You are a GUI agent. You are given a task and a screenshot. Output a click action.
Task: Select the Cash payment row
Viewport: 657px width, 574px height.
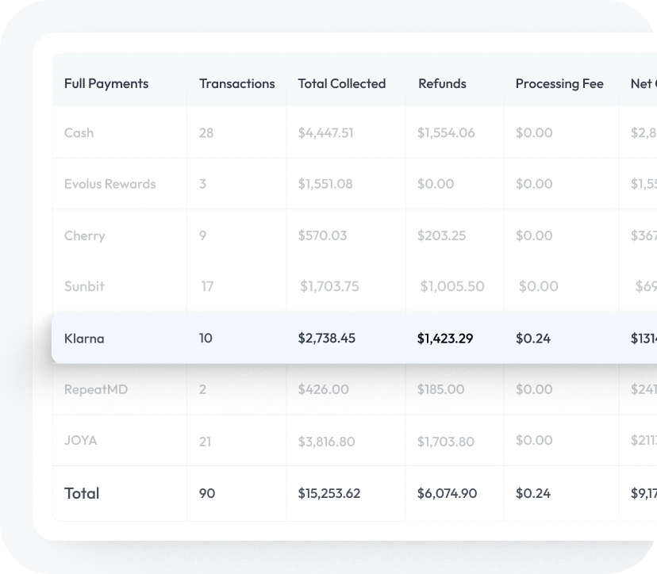pos(79,132)
